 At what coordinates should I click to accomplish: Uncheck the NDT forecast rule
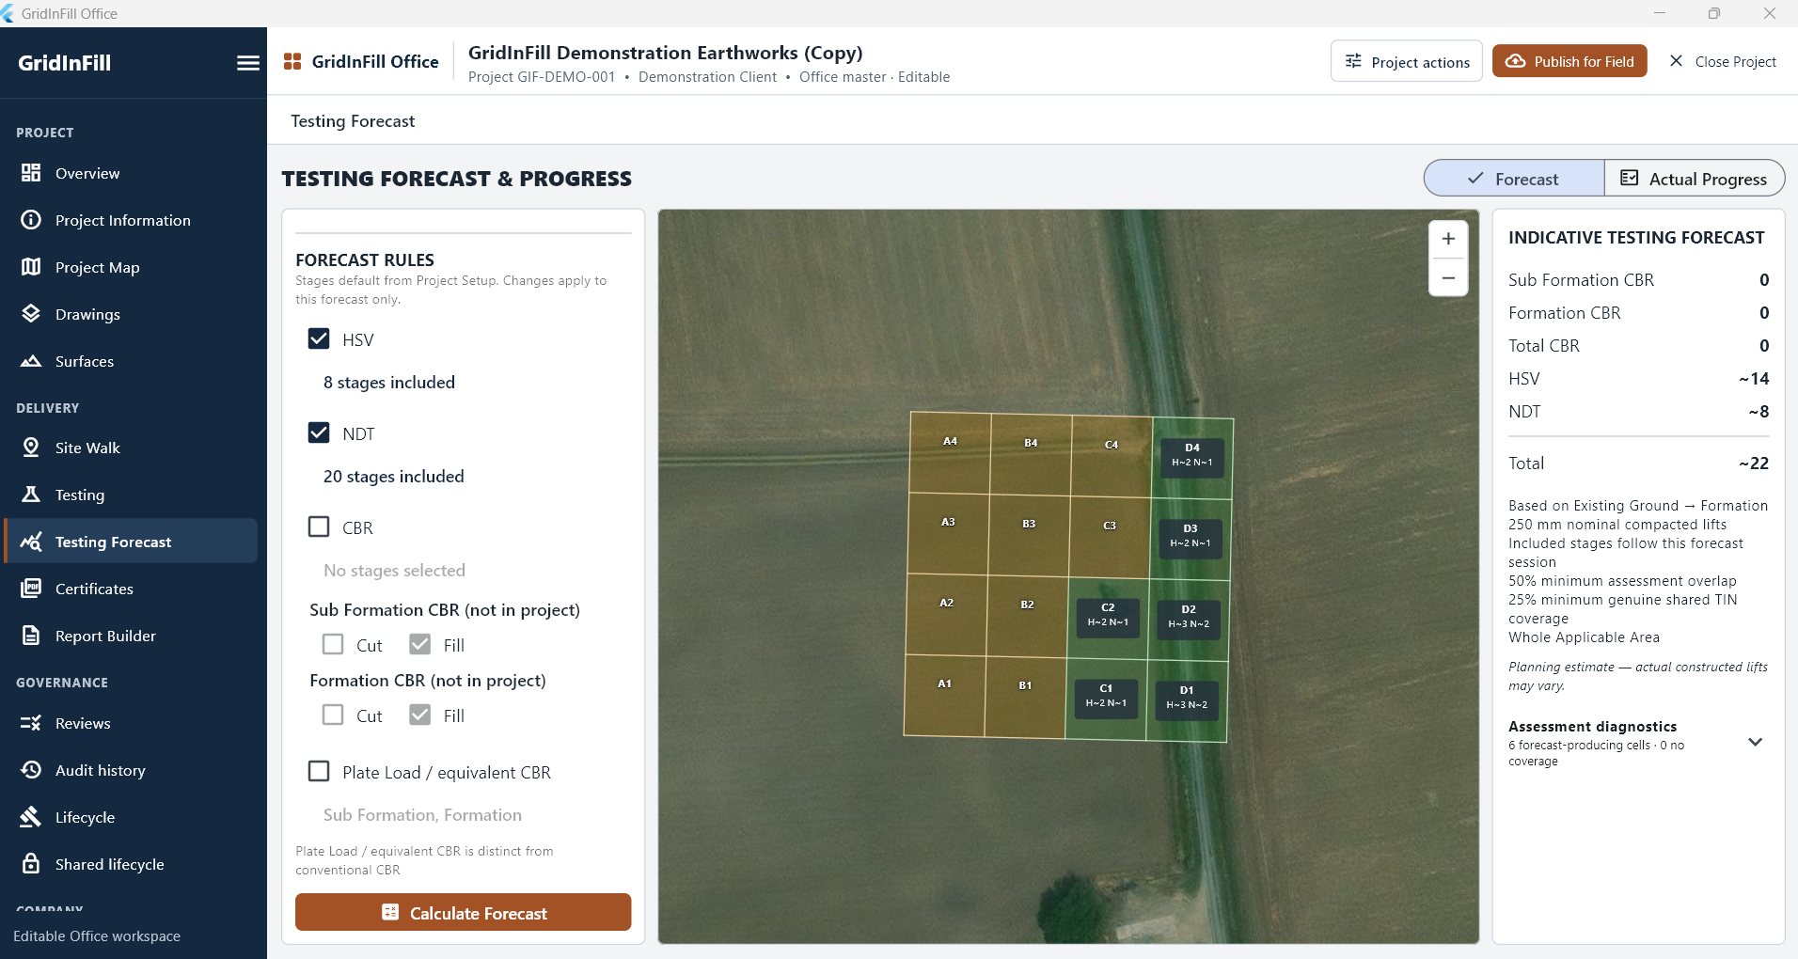(319, 432)
